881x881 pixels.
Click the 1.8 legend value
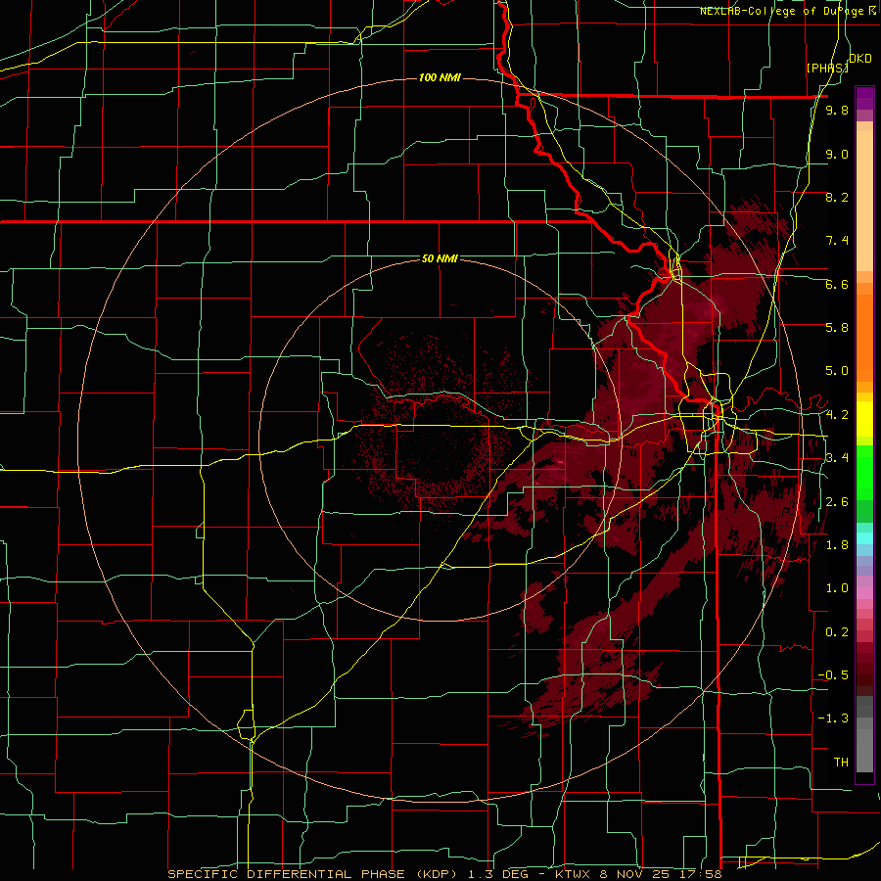(x=837, y=545)
